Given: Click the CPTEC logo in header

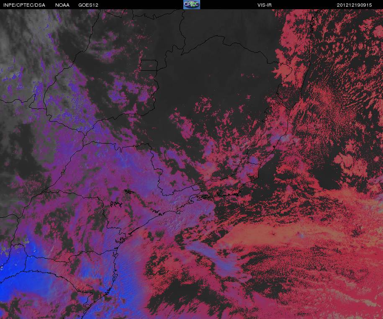Looking at the screenshot, I should click(x=192, y=5).
